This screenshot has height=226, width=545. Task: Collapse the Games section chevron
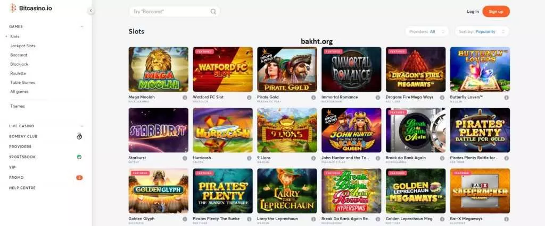(82, 27)
